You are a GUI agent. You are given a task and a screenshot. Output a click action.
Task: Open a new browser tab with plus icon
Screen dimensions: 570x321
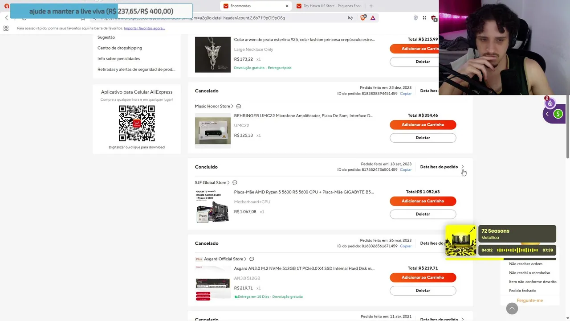point(371,6)
